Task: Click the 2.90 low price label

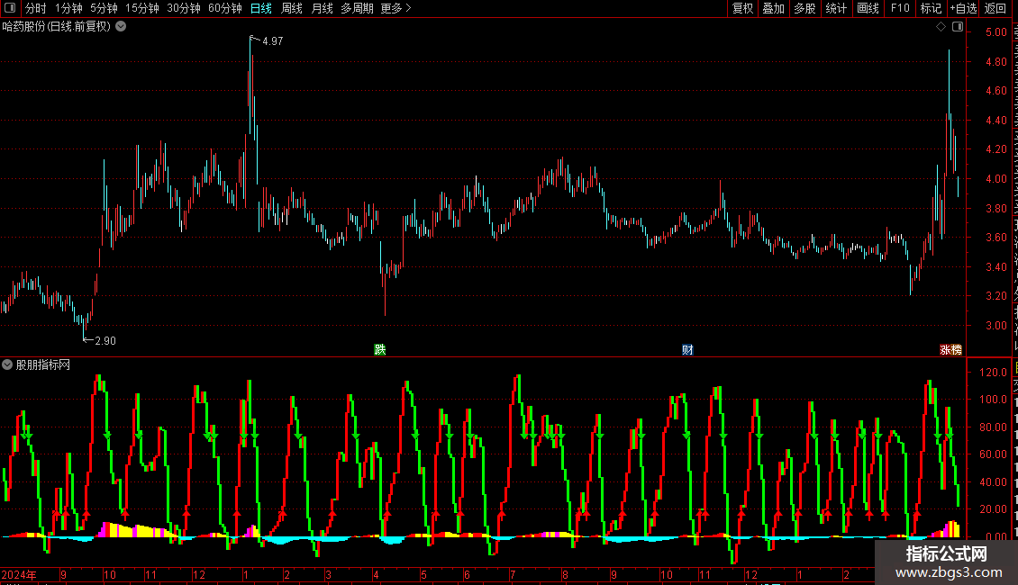Action: (x=105, y=341)
